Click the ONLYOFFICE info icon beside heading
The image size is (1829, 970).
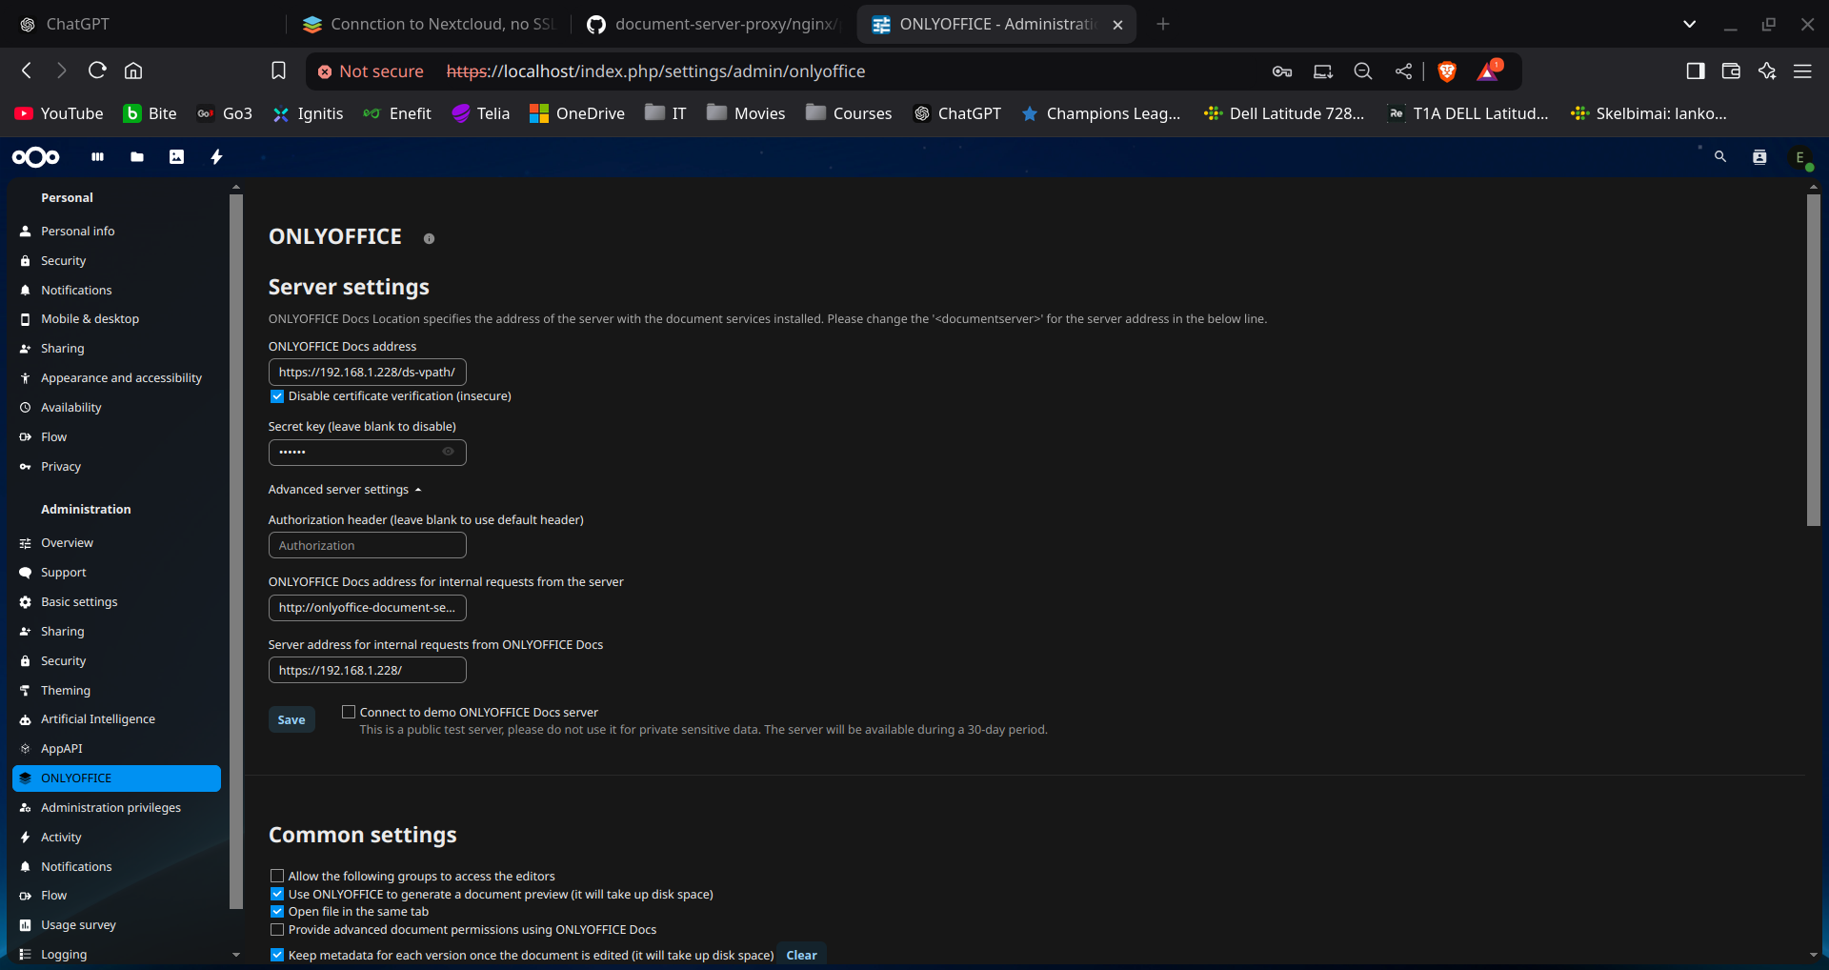[x=429, y=239]
